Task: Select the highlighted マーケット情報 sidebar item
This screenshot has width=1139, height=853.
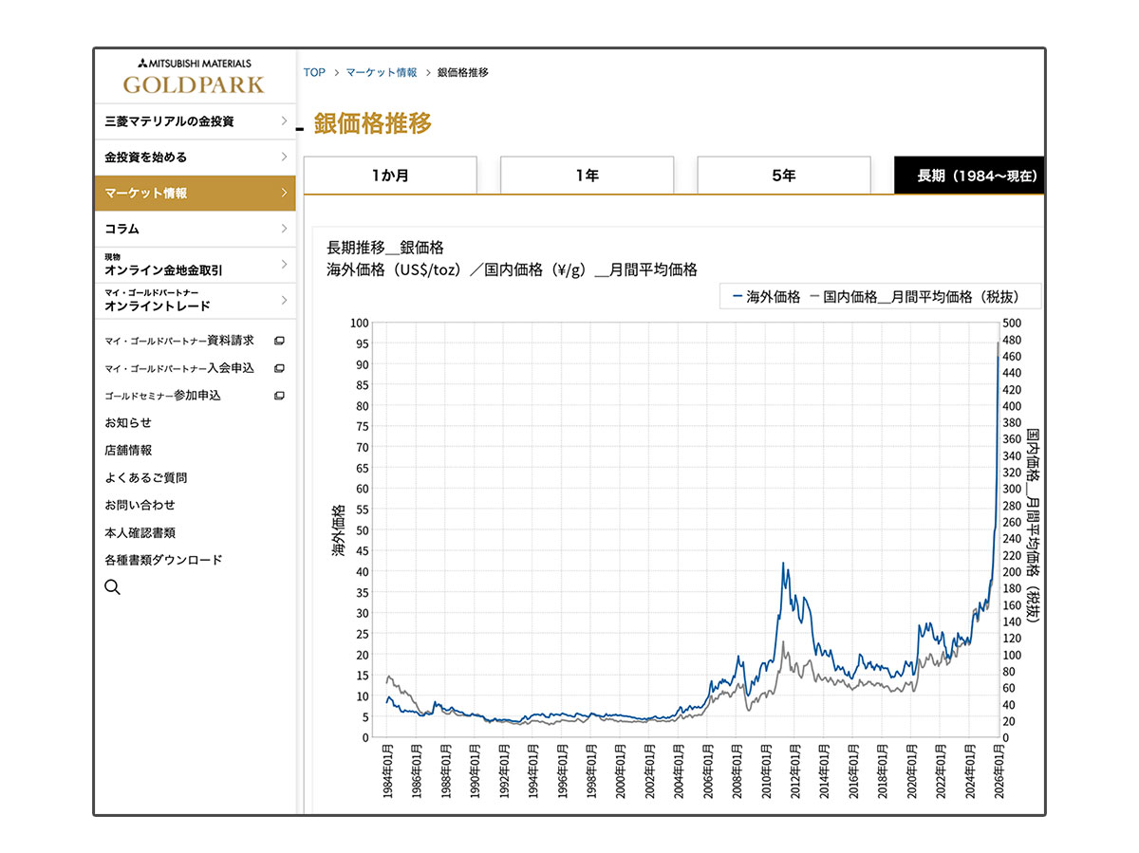Action: [x=190, y=193]
